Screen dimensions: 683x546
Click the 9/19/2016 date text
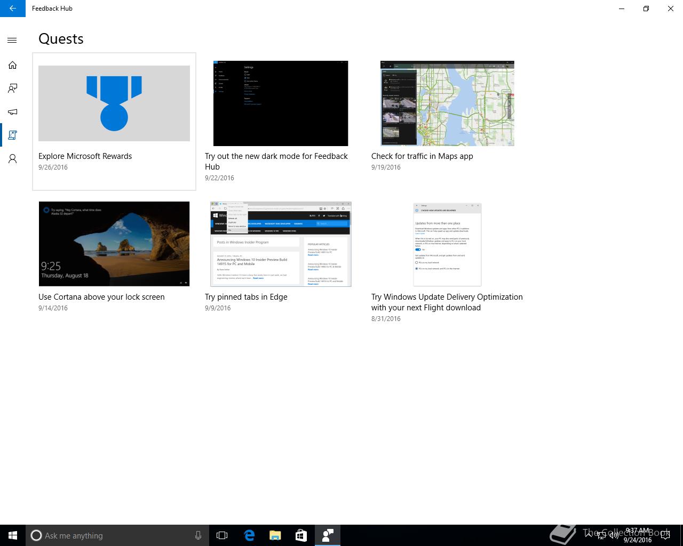click(386, 167)
